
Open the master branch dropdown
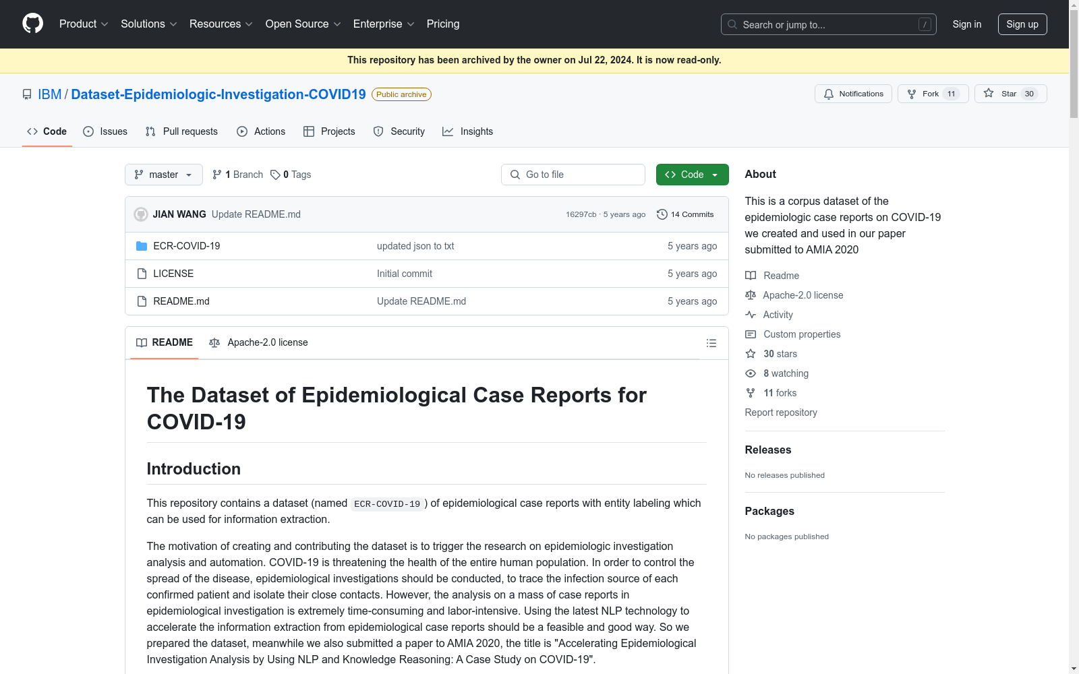[x=164, y=175]
